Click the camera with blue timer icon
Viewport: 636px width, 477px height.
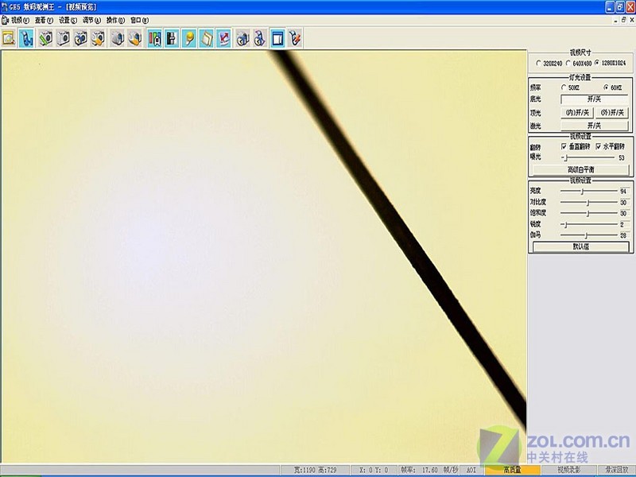coord(80,38)
